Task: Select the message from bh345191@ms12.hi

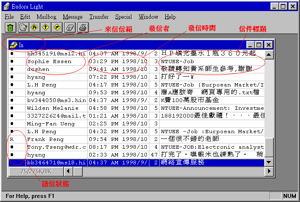Action: coord(136,54)
